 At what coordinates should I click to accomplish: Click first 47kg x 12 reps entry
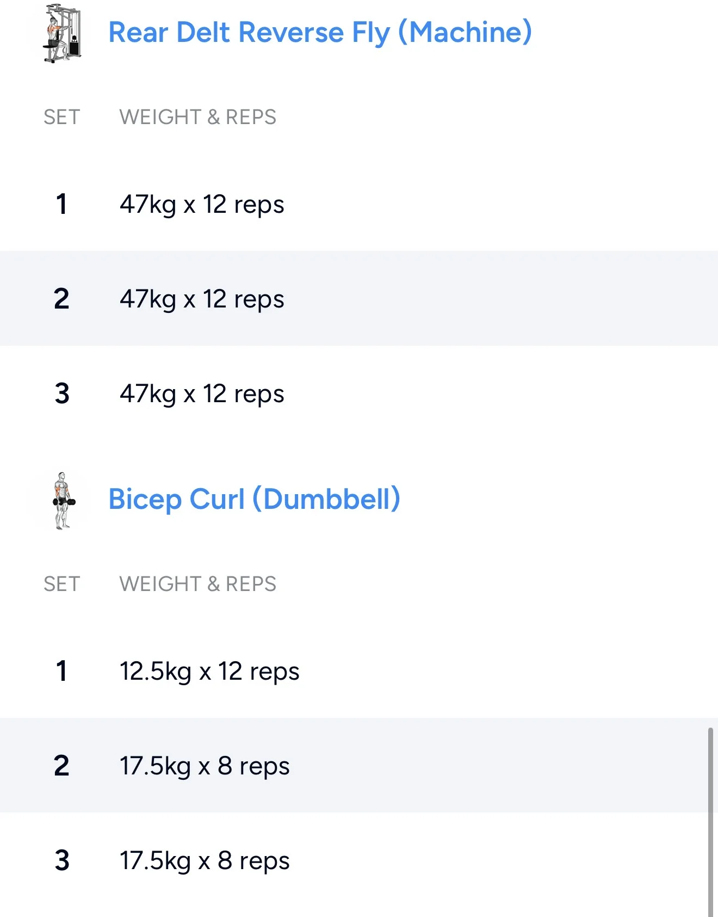(202, 205)
